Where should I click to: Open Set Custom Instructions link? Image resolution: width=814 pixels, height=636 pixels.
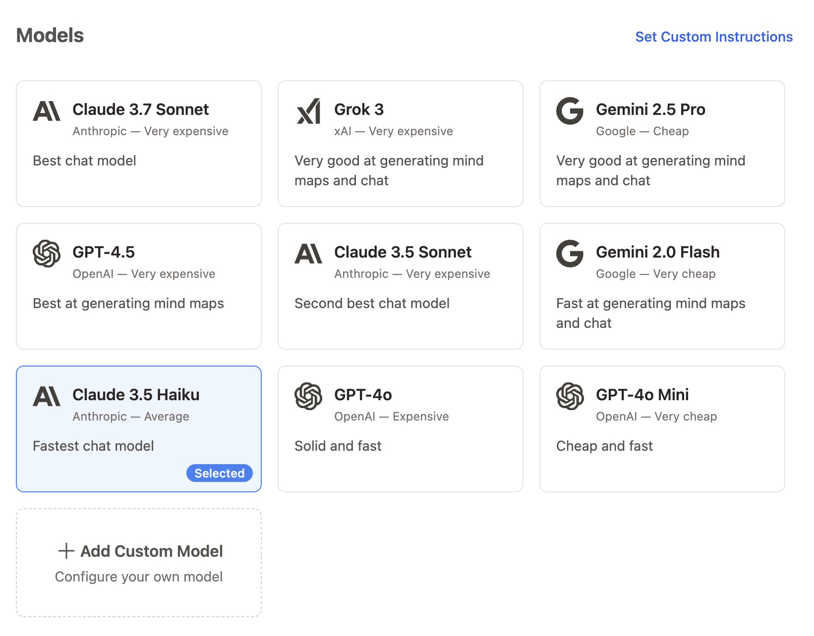pyautogui.click(x=714, y=37)
